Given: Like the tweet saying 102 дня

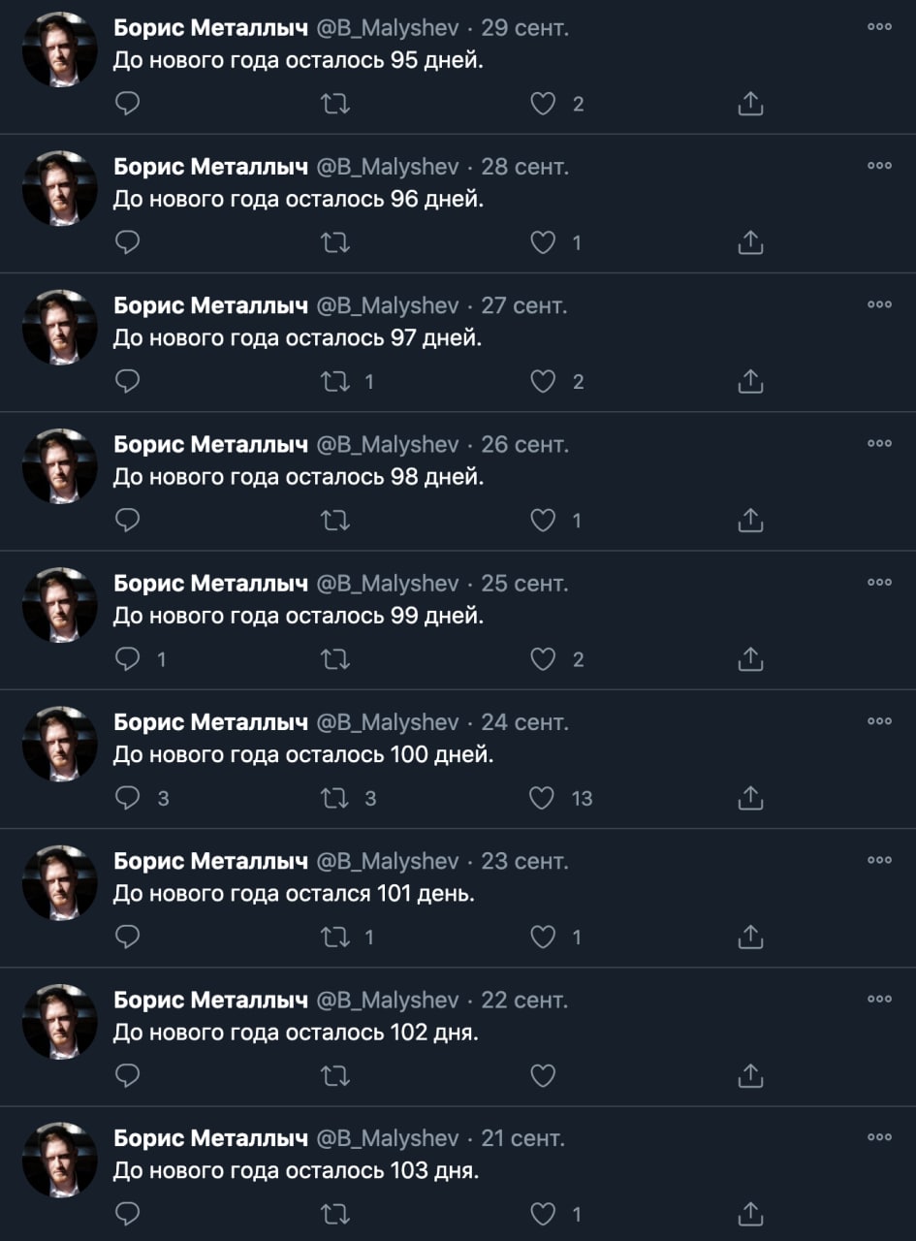Looking at the screenshot, I should tap(543, 1075).
